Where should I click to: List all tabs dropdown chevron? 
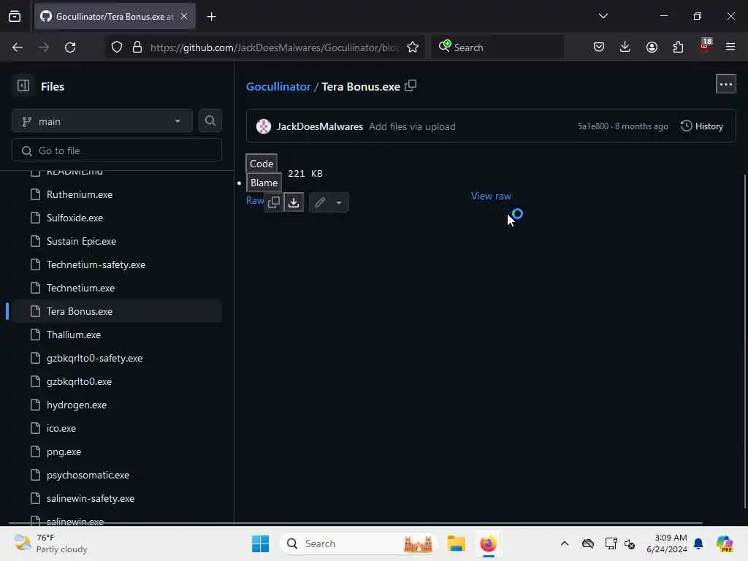point(603,16)
